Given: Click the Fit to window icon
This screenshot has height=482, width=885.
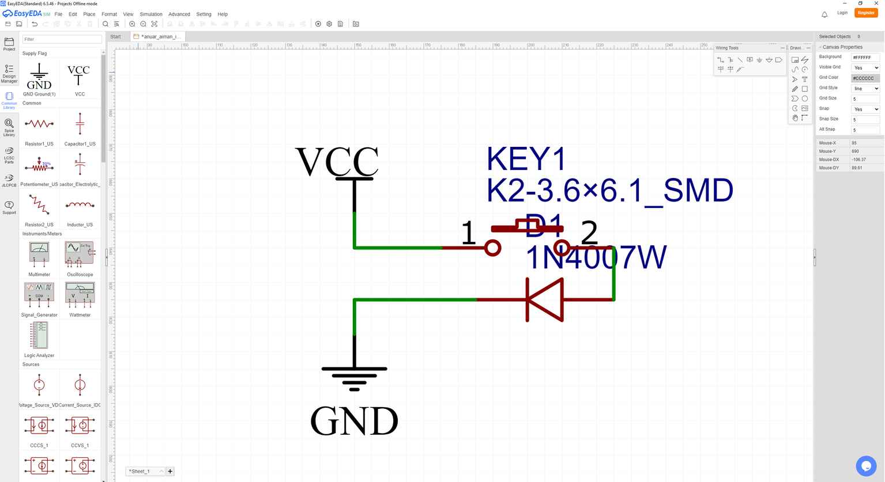Looking at the screenshot, I should [x=155, y=24].
